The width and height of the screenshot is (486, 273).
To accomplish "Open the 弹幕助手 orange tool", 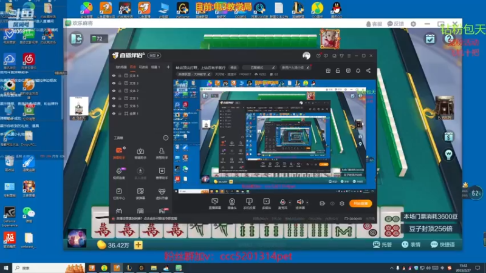I will coord(119,153).
